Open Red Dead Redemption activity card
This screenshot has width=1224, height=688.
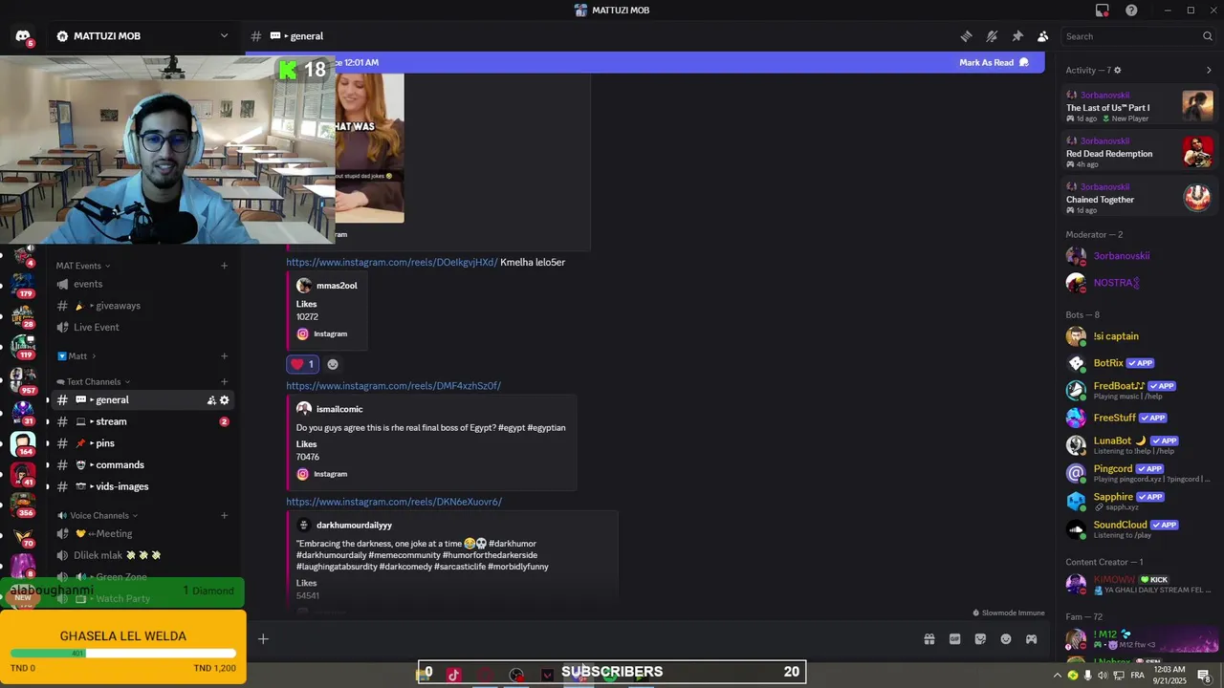(x=1139, y=152)
